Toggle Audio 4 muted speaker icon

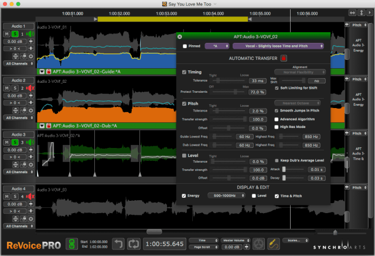coord(30,197)
